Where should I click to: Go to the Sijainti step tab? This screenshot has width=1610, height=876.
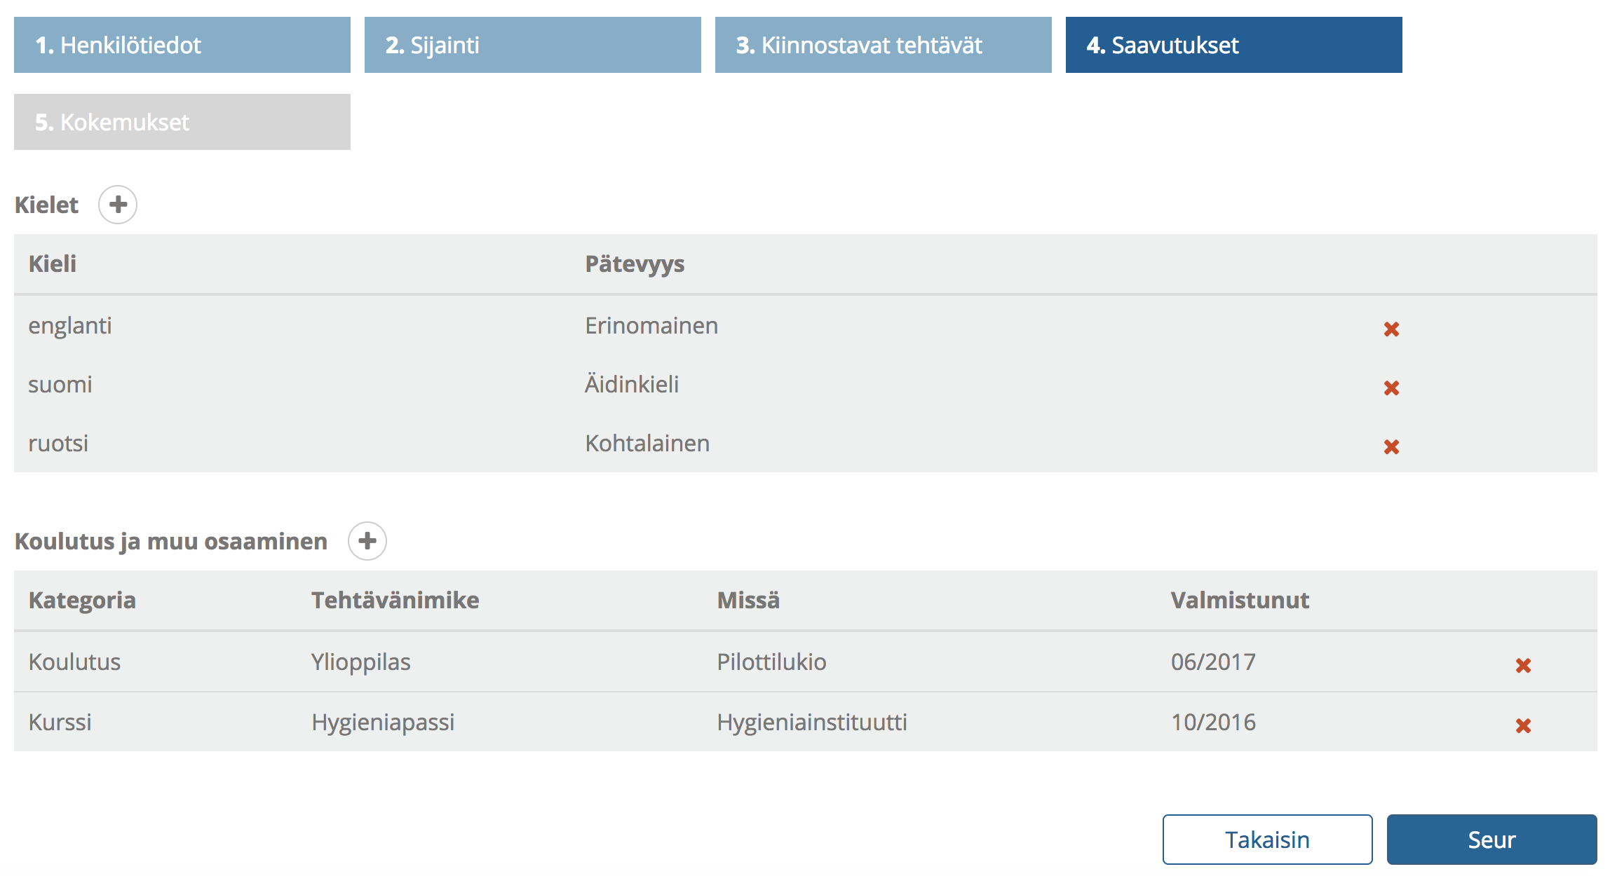tap(533, 45)
